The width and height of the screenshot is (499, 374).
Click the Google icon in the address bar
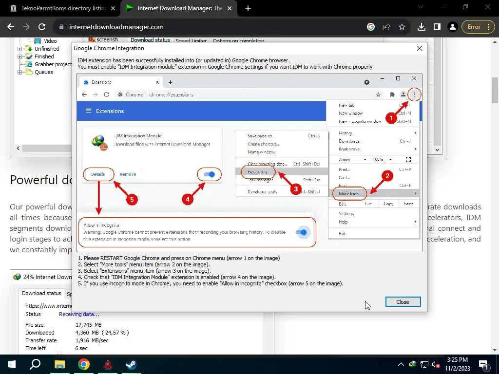point(371,27)
